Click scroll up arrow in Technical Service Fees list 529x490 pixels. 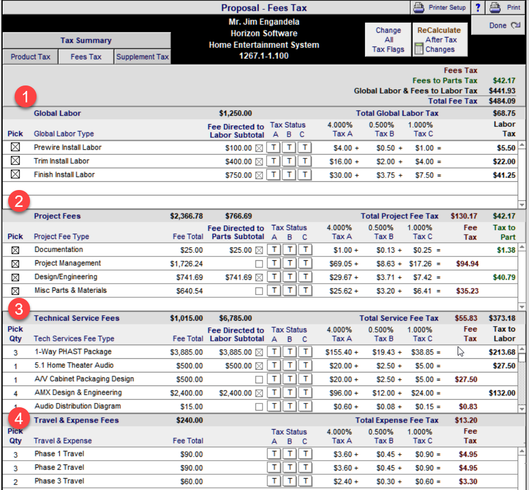tap(522, 350)
